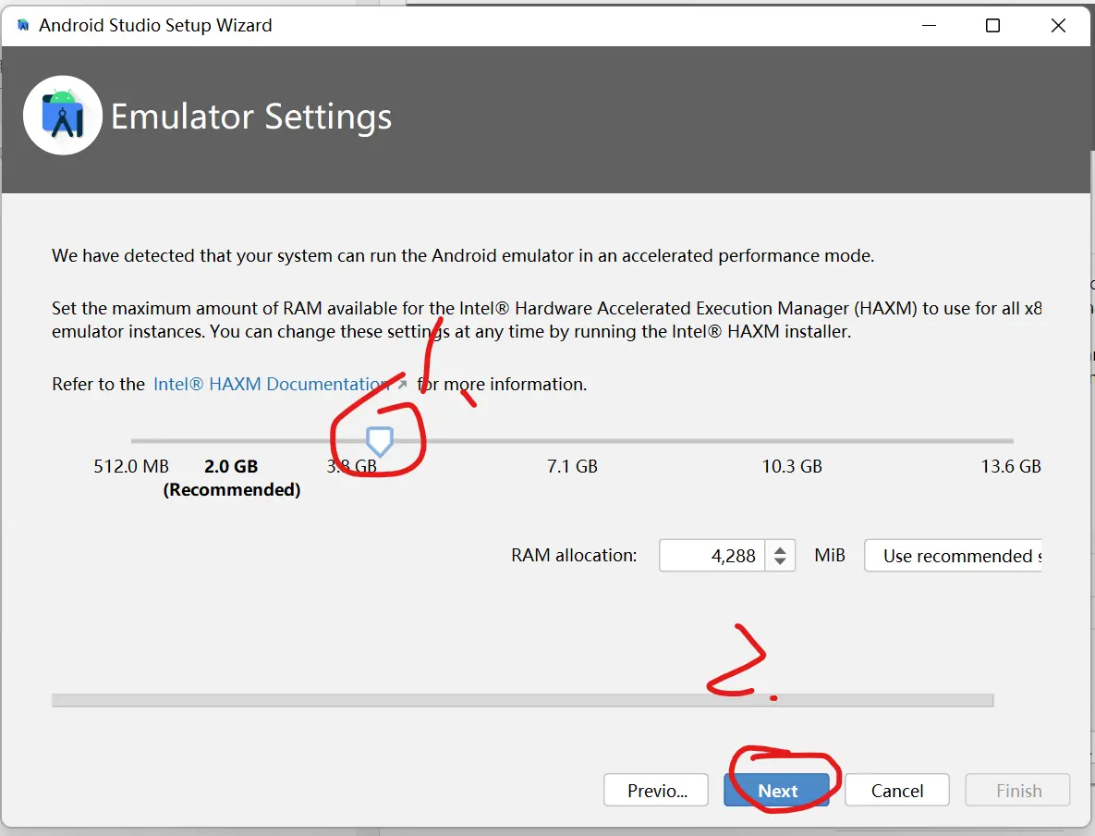
Task: Decrease RAM allocation with the down arrow
Action: click(781, 562)
